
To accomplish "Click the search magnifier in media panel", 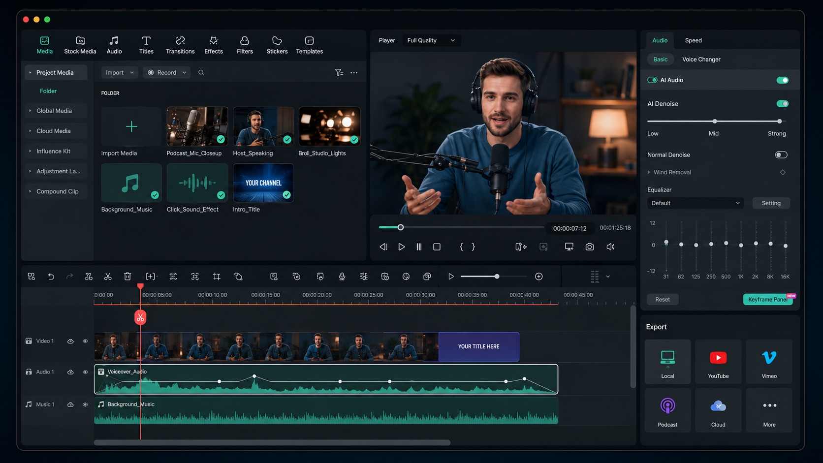I will [201, 72].
